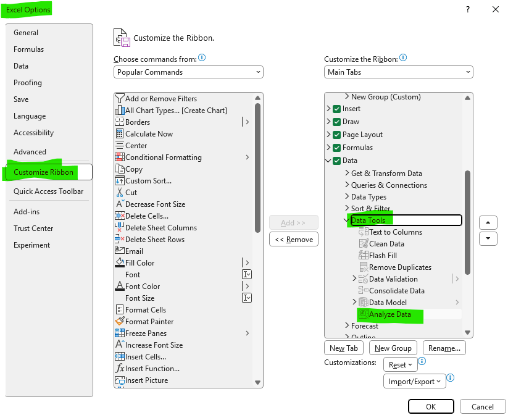
Task: Click the Center alignment icon
Action: (x=120, y=146)
